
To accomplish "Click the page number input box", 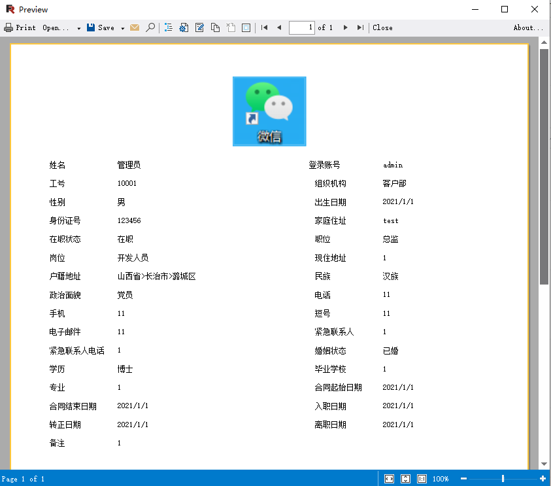I will 301,27.
